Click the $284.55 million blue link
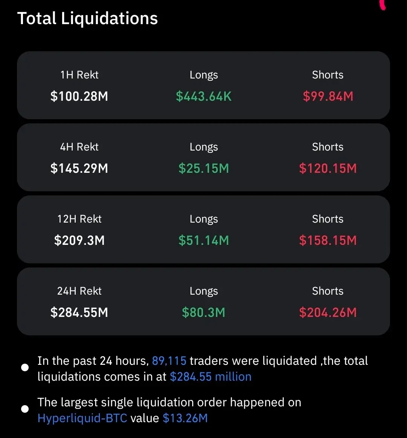407x438 pixels. [210, 377]
